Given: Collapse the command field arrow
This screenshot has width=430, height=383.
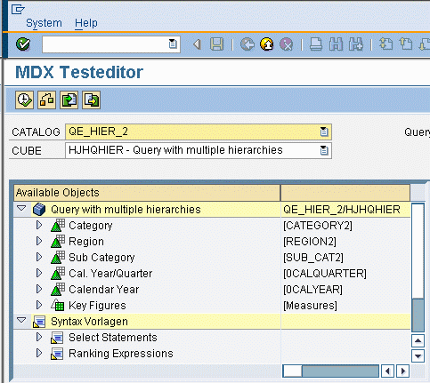Looking at the screenshot, I should (197, 44).
